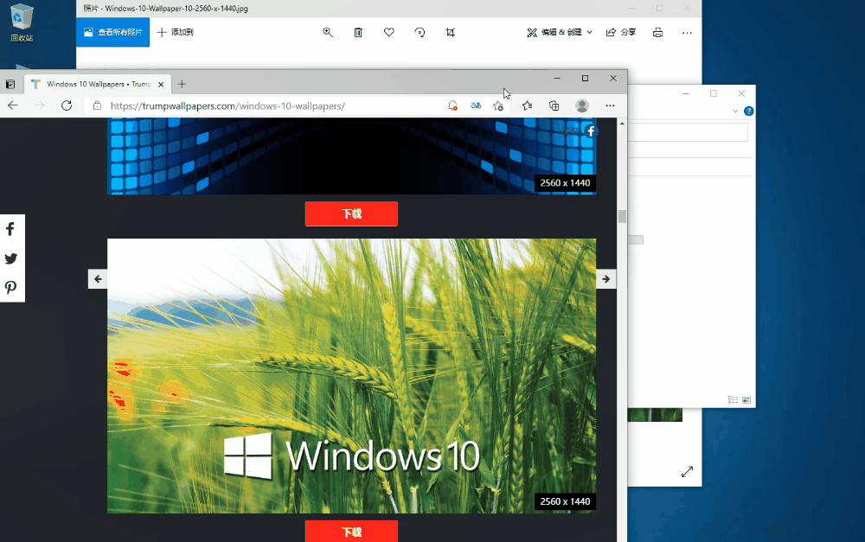Pin page on Pinterest from sidebar
The width and height of the screenshot is (865, 542).
point(10,287)
